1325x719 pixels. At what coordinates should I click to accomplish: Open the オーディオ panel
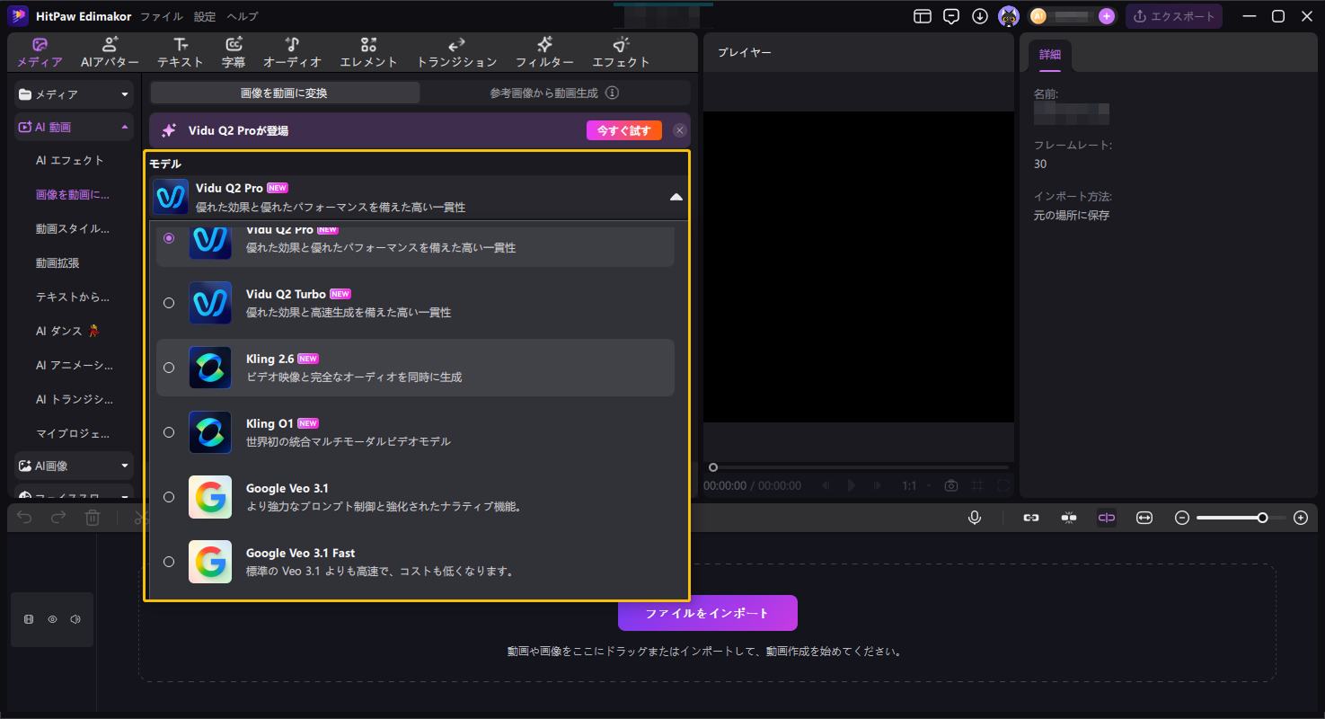pos(292,51)
